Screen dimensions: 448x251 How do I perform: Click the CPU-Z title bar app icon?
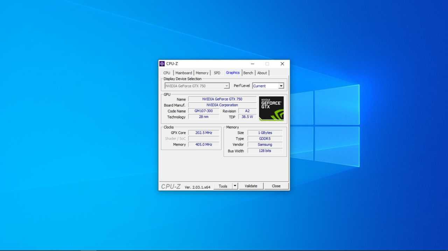[x=162, y=64]
